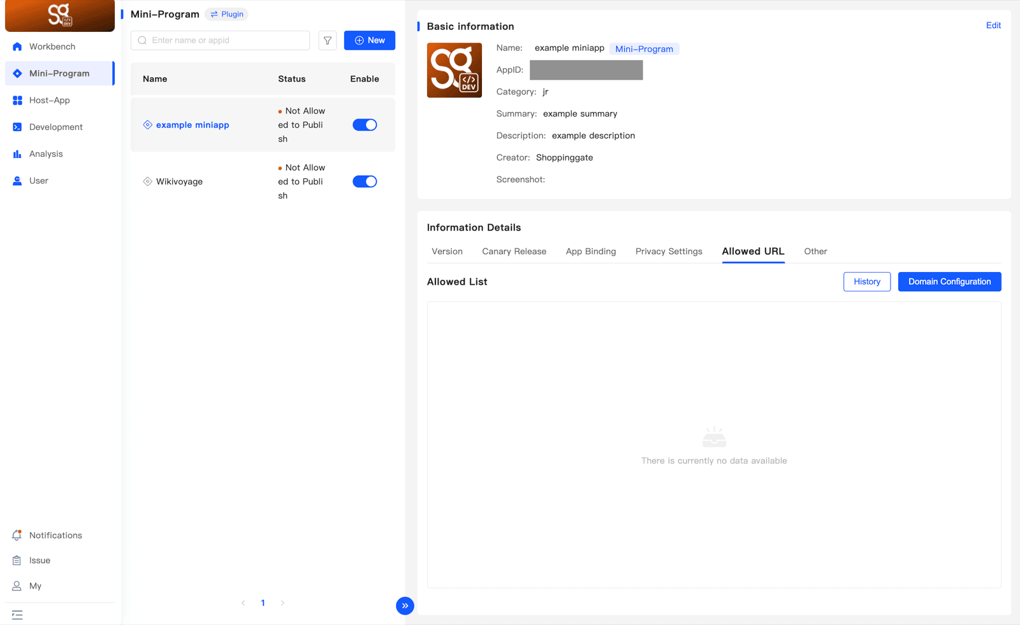1020x625 pixels.
Task: Click the Mini-Program diamond icon in sidebar
Action: pos(17,73)
